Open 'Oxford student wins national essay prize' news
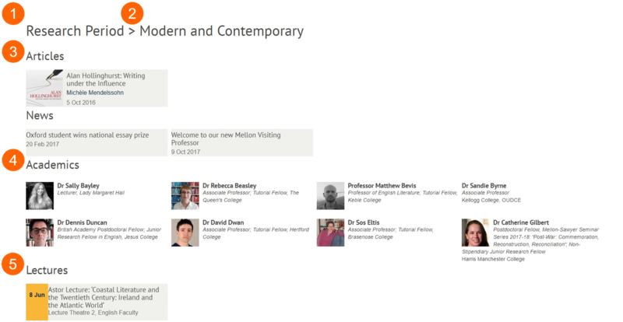623x322 pixels. (87, 135)
